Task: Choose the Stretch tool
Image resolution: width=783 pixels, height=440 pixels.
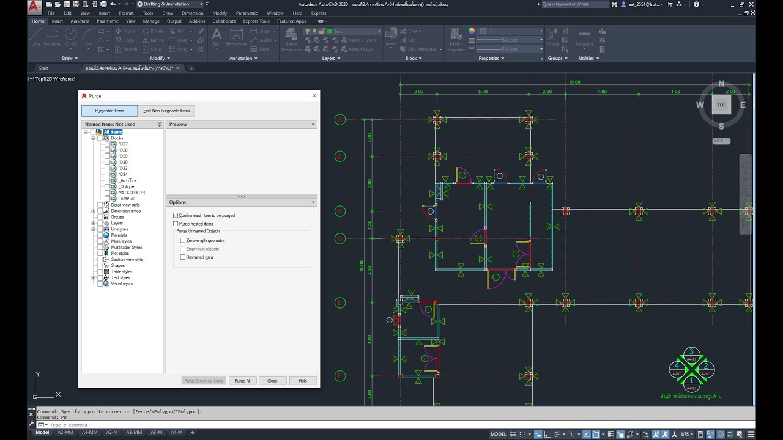Action: click(x=125, y=50)
